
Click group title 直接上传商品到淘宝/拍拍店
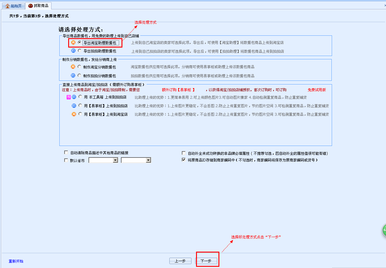85,84
